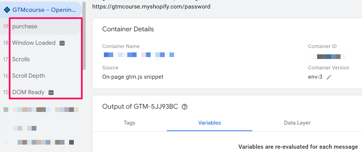Select the Scrolls event
Screen dimensions: 362x152
[x=21, y=60]
